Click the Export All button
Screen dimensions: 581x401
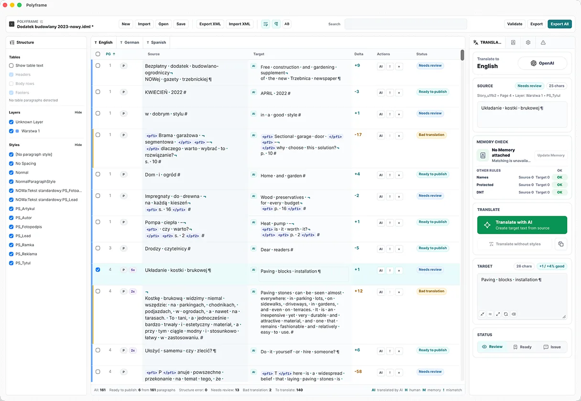click(559, 24)
